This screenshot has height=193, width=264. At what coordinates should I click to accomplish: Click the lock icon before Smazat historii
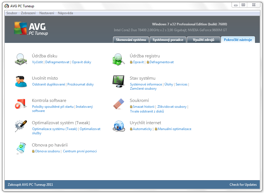(x=131, y=107)
